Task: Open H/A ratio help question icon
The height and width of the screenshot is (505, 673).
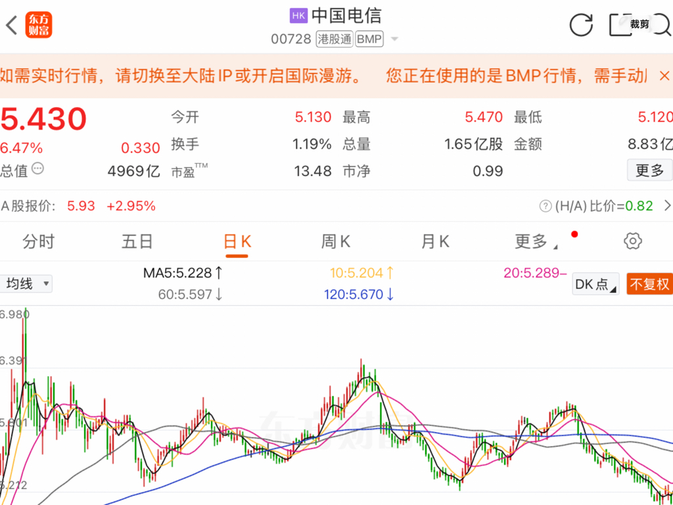Action: pyautogui.click(x=545, y=206)
